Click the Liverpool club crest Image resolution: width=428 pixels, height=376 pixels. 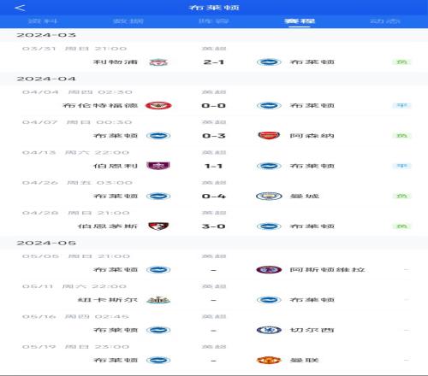pyautogui.click(x=158, y=62)
